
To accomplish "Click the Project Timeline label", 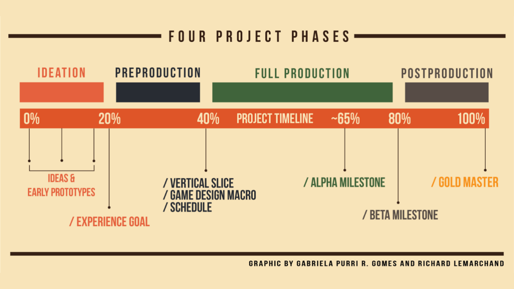I will (275, 119).
